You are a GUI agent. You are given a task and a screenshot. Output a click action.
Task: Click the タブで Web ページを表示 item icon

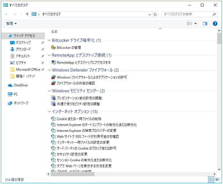point(53,166)
